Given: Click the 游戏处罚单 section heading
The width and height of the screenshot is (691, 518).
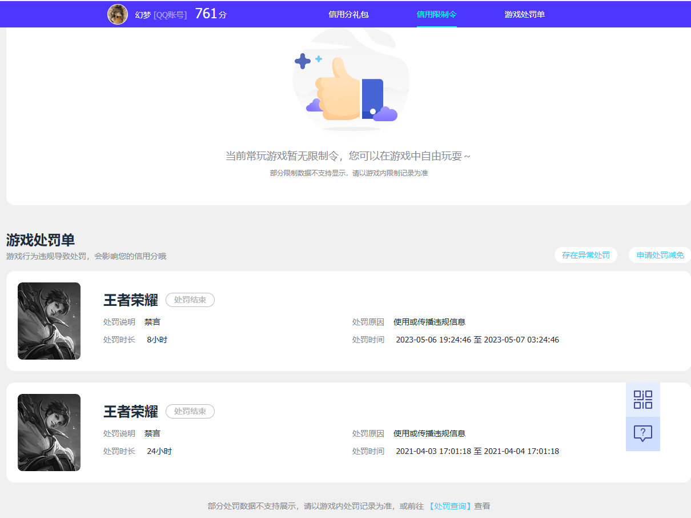Looking at the screenshot, I should pyautogui.click(x=41, y=240).
